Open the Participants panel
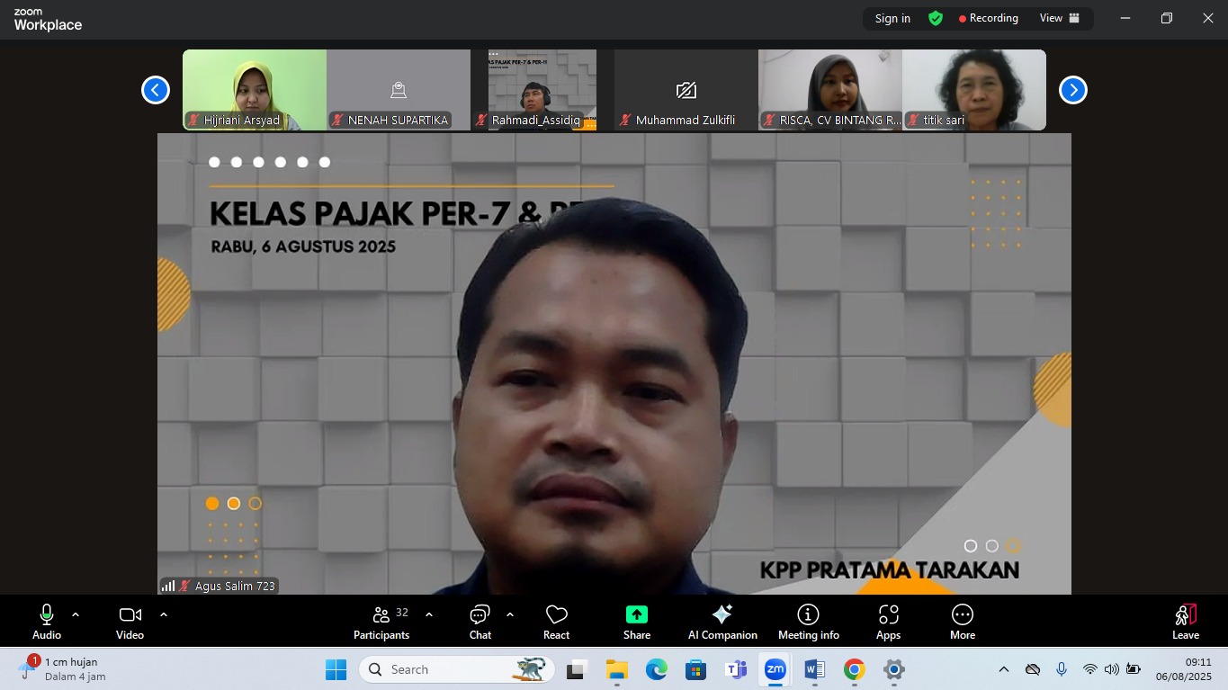This screenshot has height=690, width=1228. (x=381, y=622)
